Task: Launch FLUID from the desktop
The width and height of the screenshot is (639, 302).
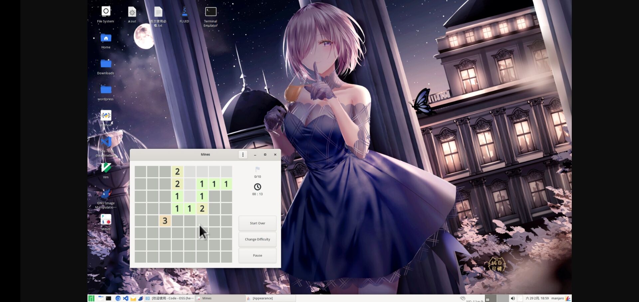Action: coord(184,14)
